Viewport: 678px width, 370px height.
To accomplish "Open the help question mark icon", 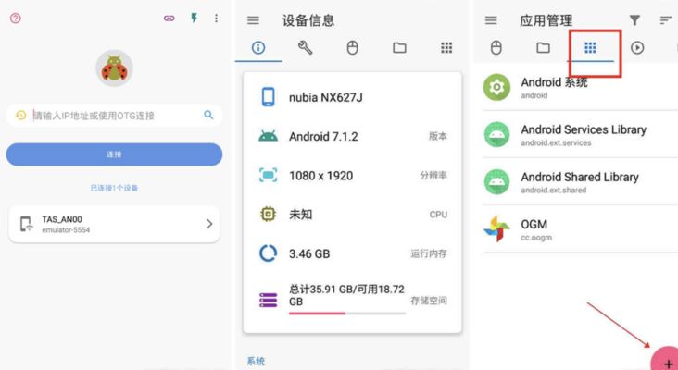I will click(16, 18).
